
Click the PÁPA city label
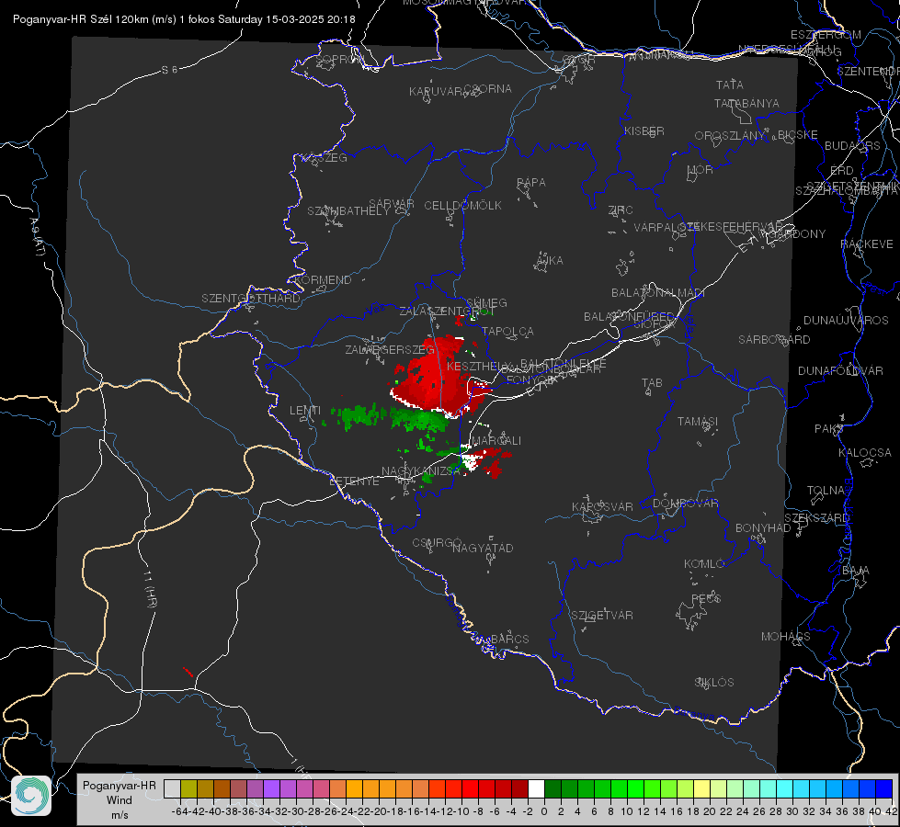531,183
